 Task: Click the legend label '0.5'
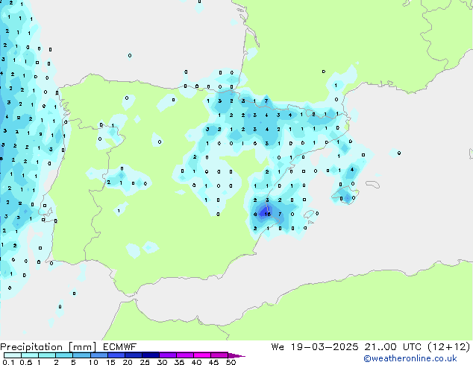click(x=26, y=362)
